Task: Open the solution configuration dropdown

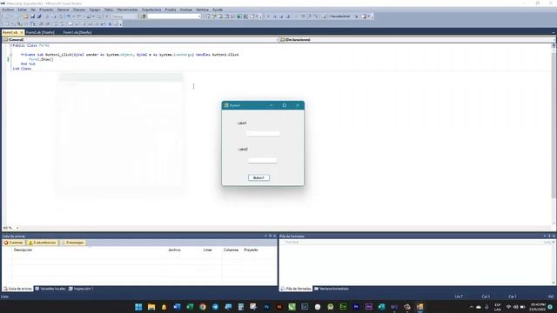Action: point(125,17)
